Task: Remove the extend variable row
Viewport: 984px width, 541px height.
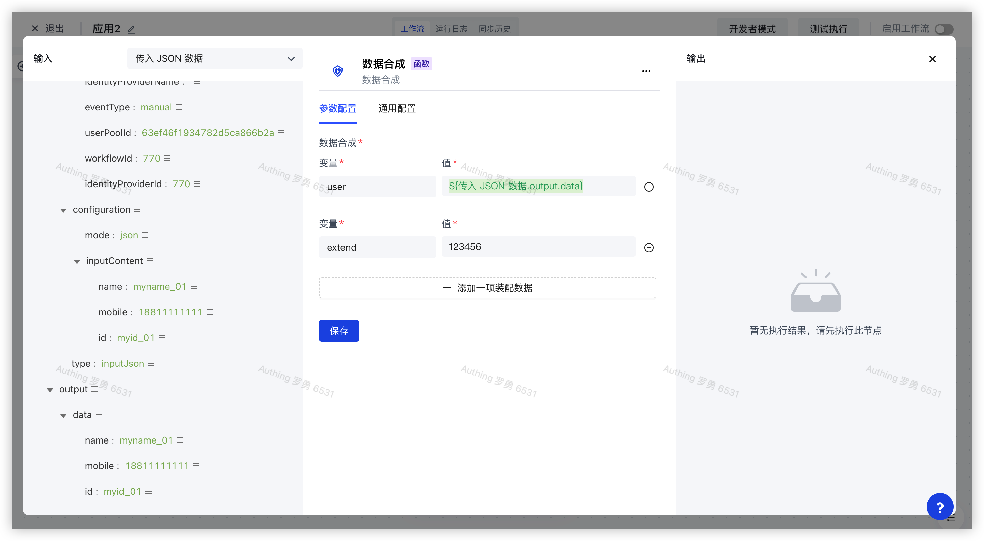Action: click(x=649, y=248)
